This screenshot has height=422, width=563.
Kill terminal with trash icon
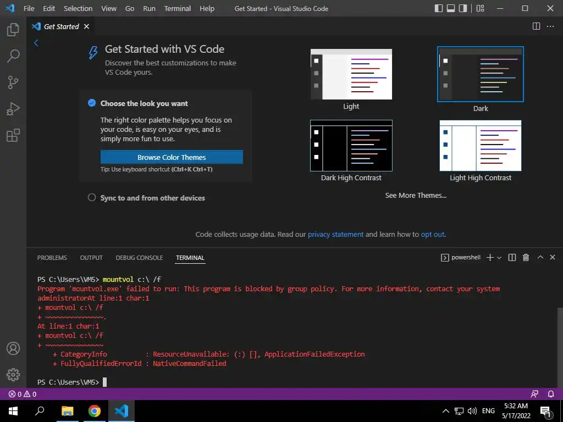point(526,257)
